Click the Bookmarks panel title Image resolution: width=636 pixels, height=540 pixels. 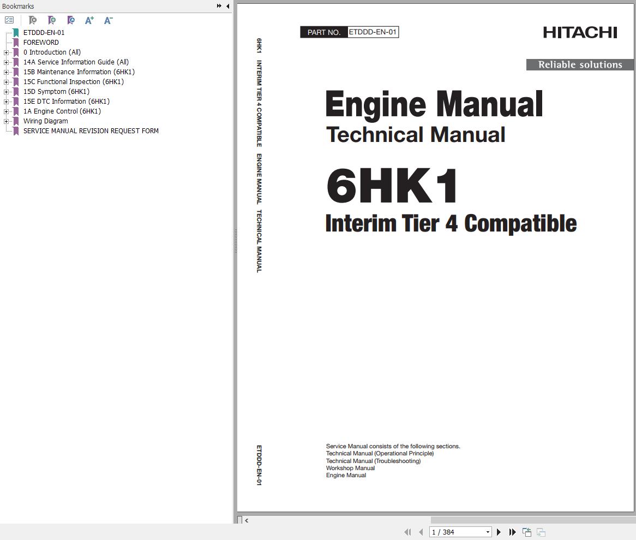pos(18,6)
